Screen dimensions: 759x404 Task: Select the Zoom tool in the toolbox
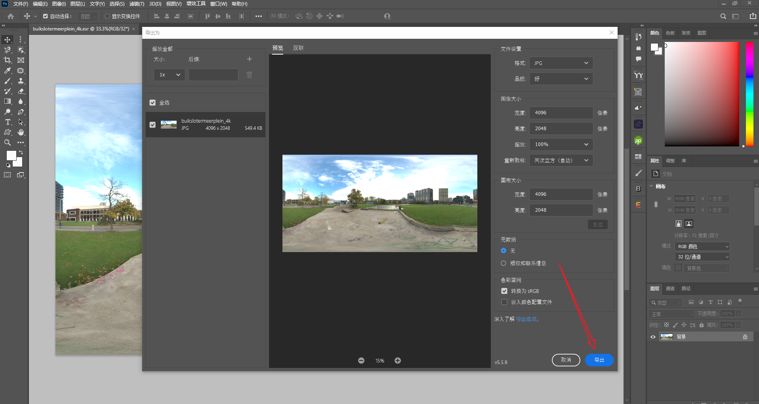8,142
